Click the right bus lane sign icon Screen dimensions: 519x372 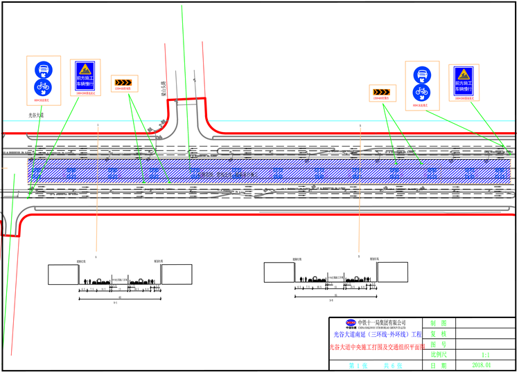click(x=421, y=75)
